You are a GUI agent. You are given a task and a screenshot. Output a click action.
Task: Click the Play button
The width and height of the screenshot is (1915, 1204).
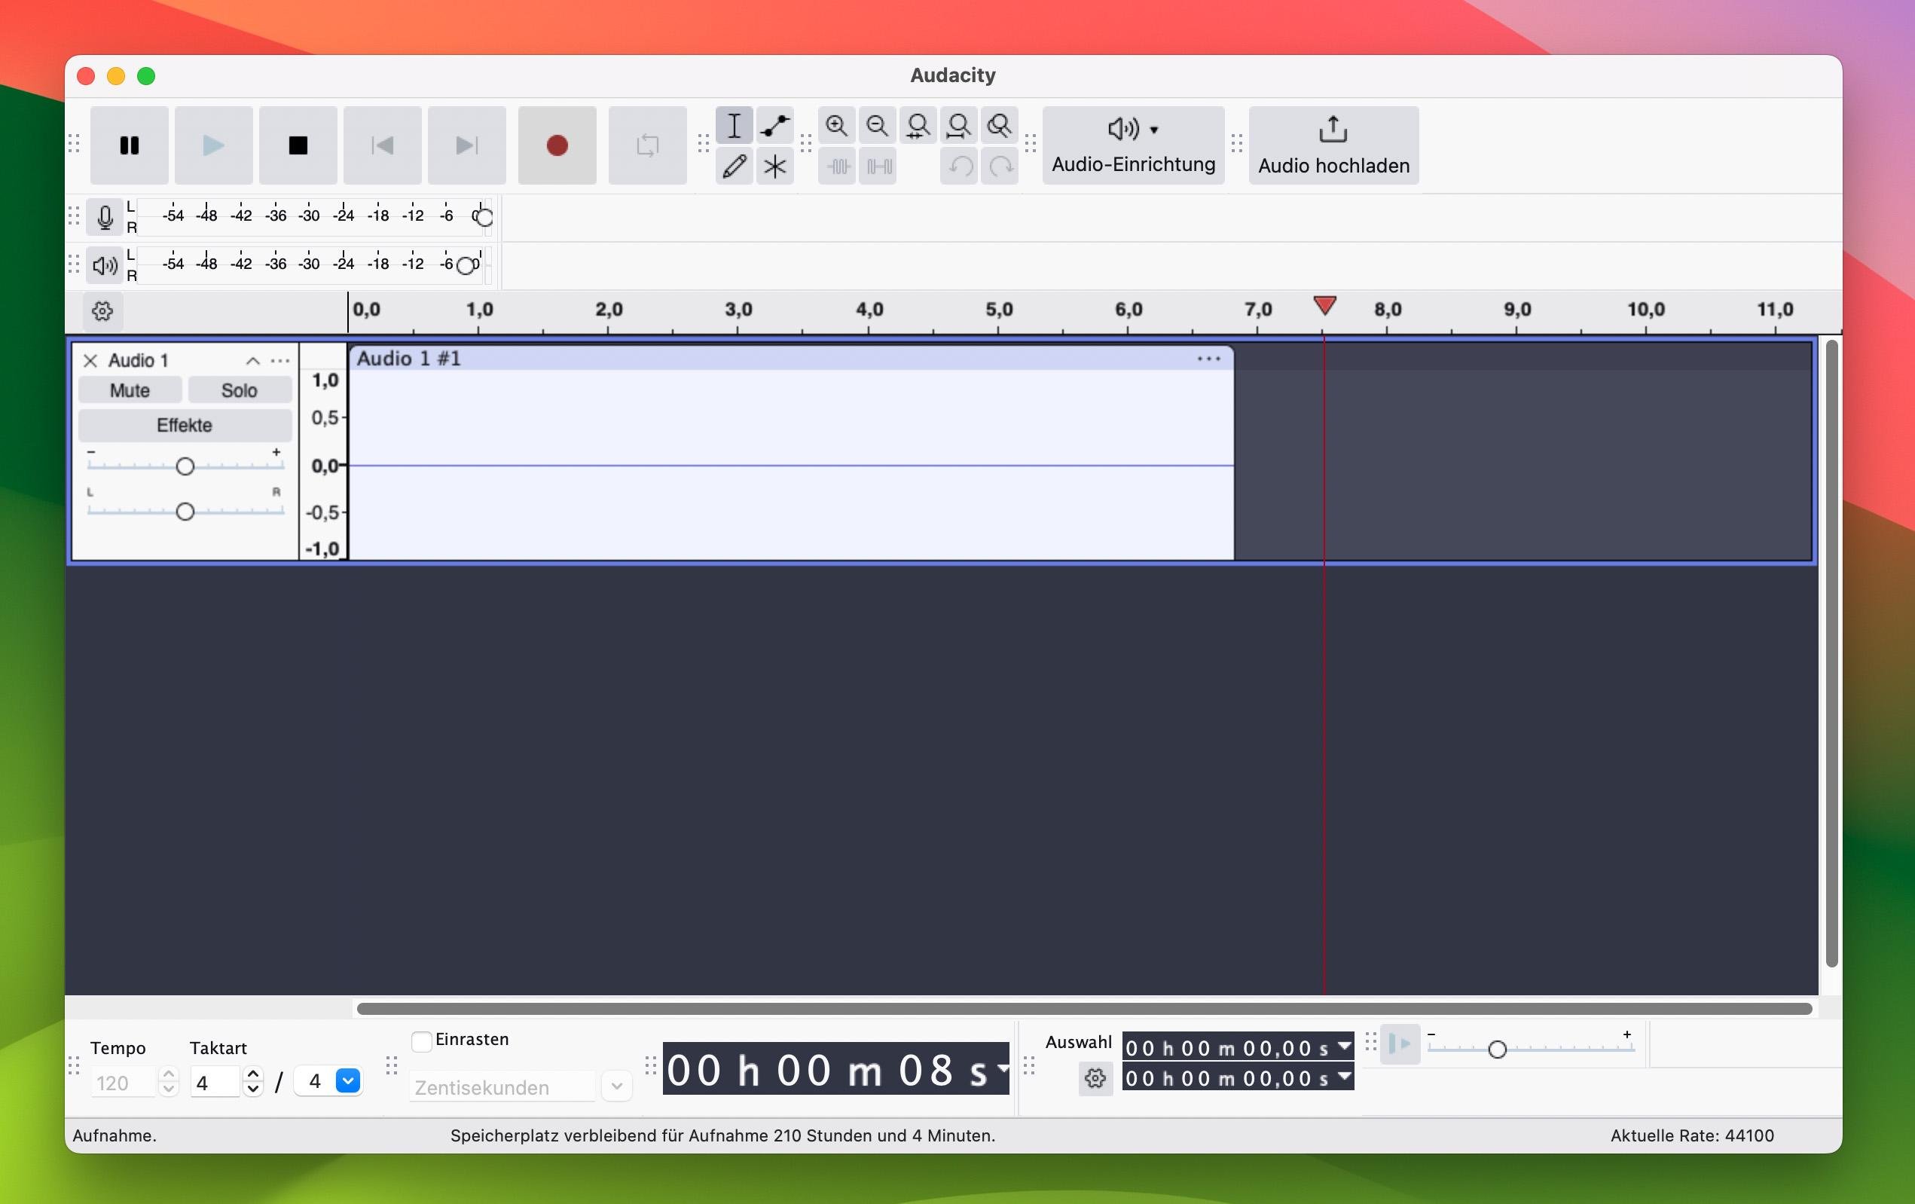(213, 145)
